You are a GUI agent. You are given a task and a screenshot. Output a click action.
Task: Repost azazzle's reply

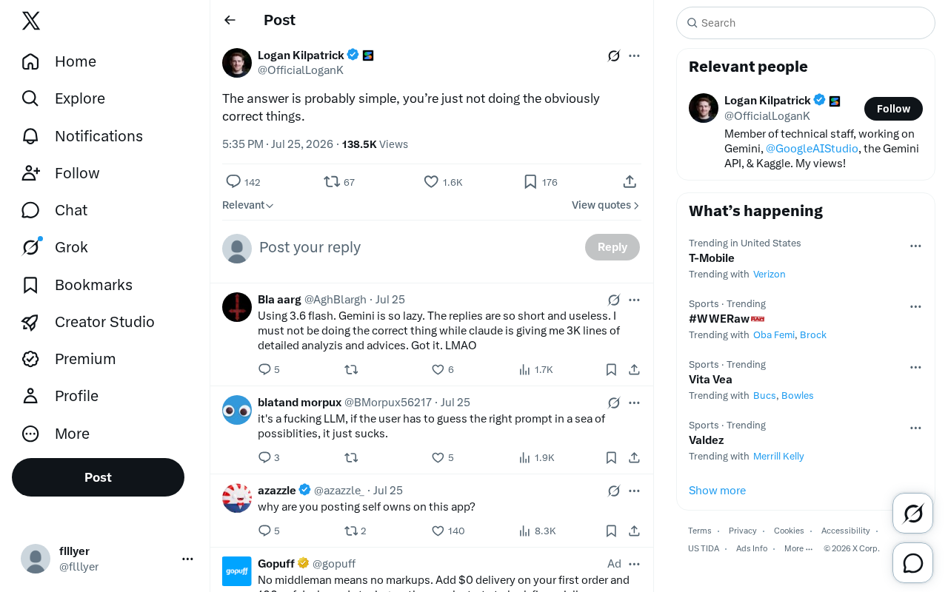(x=355, y=531)
